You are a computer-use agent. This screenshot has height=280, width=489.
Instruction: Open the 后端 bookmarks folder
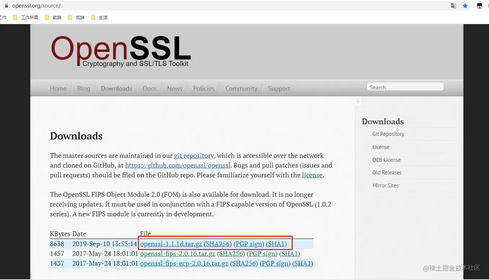coord(76,17)
